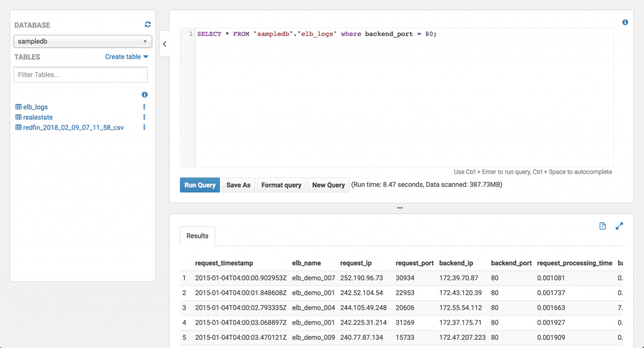The image size is (644, 348).
Task: Open the Create table menu
Action: 126,57
